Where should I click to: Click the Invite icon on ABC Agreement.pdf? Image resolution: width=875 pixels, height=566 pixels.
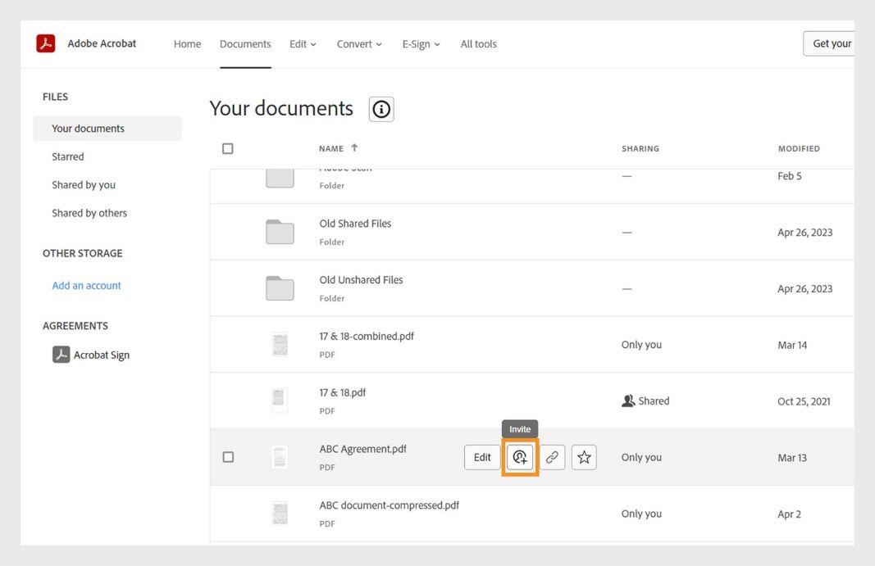[520, 457]
